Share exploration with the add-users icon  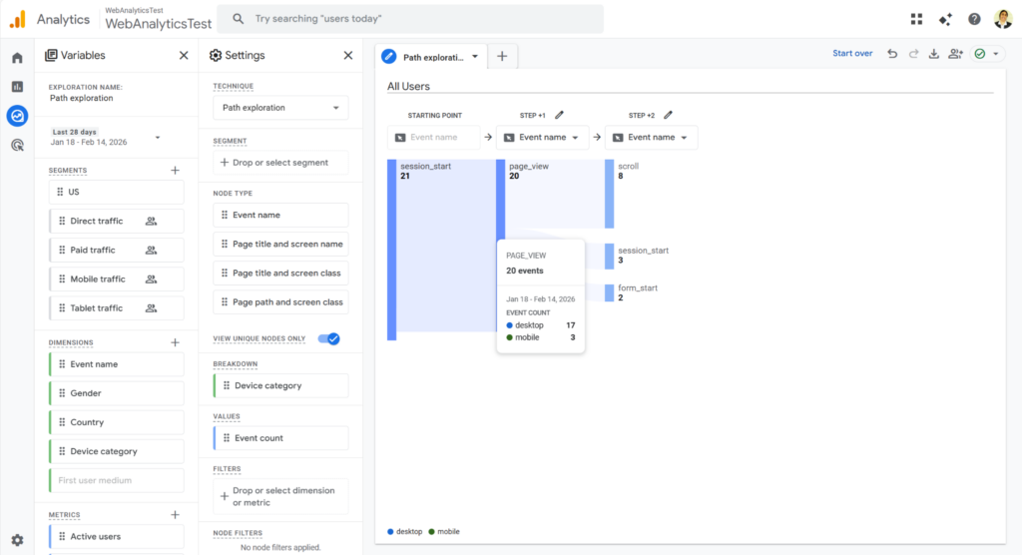tap(956, 54)
